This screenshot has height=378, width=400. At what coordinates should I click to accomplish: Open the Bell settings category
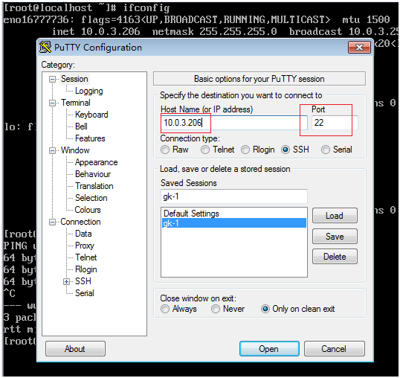click(81, 126)
